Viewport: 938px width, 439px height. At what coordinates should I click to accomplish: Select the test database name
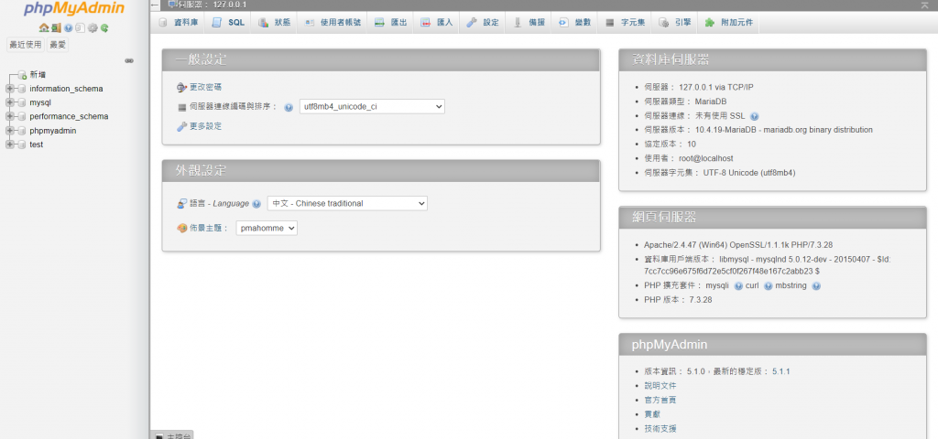click(37, 145)
